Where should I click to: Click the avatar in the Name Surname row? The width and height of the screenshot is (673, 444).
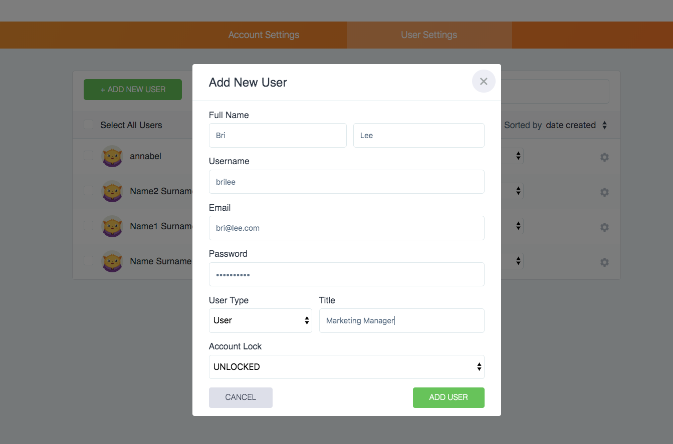(112, 262)
